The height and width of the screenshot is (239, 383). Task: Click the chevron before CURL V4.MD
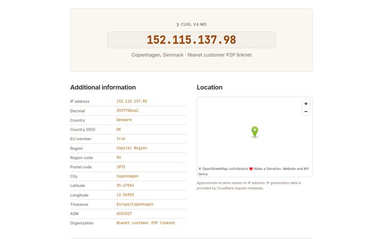click(x=178, y=24)
